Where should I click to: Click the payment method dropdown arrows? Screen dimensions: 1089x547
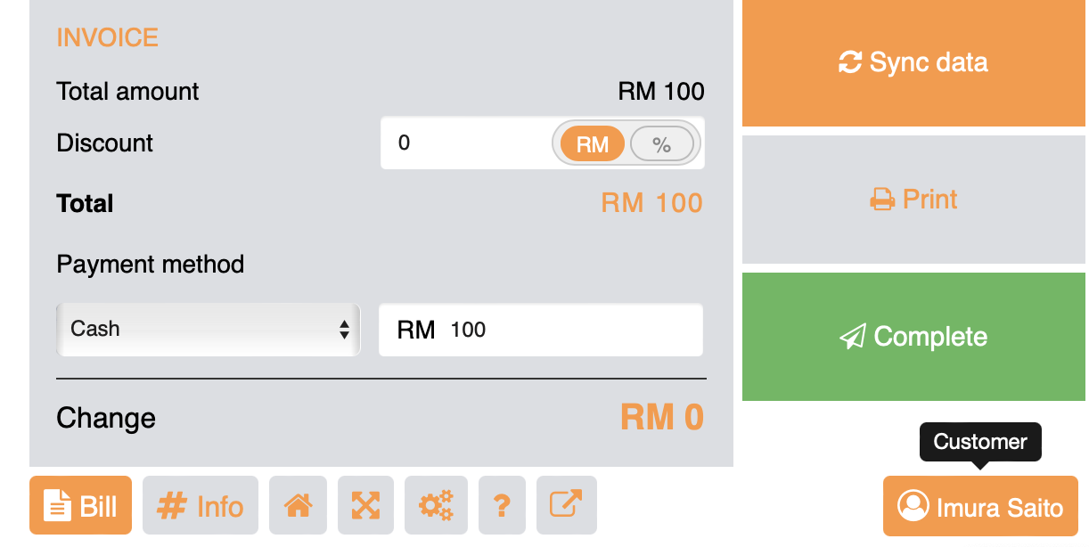coord(344,330)
